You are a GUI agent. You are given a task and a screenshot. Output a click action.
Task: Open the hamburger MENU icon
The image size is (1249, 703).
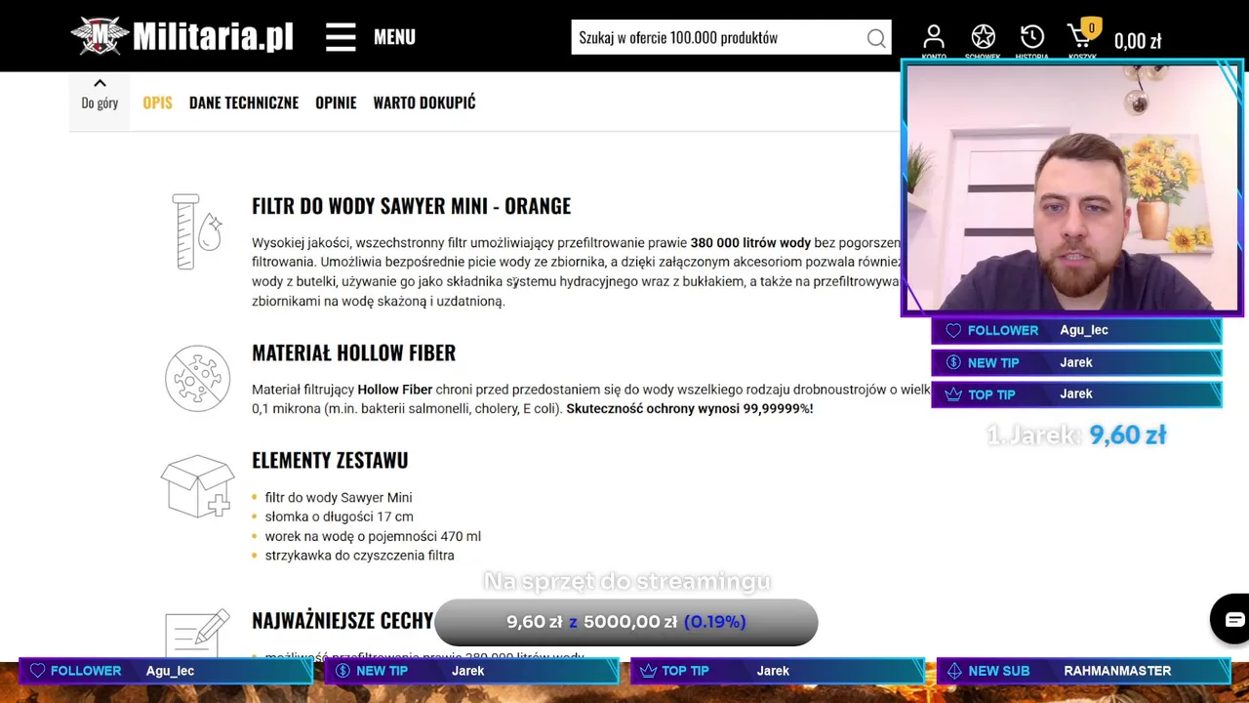click(341, 37)
